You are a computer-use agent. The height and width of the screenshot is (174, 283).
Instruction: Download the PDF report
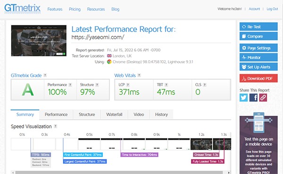[x=258, y=78]
